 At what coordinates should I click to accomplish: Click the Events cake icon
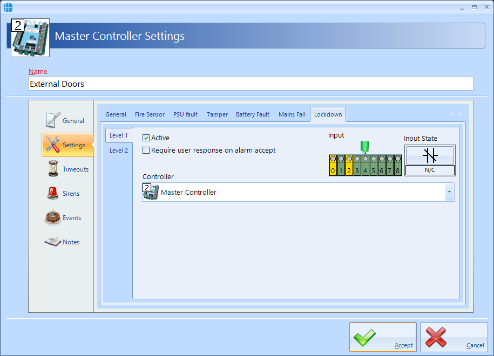click(52, 217)
